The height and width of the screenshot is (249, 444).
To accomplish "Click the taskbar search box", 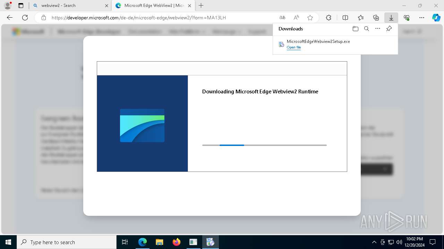I will click(67, 242).
